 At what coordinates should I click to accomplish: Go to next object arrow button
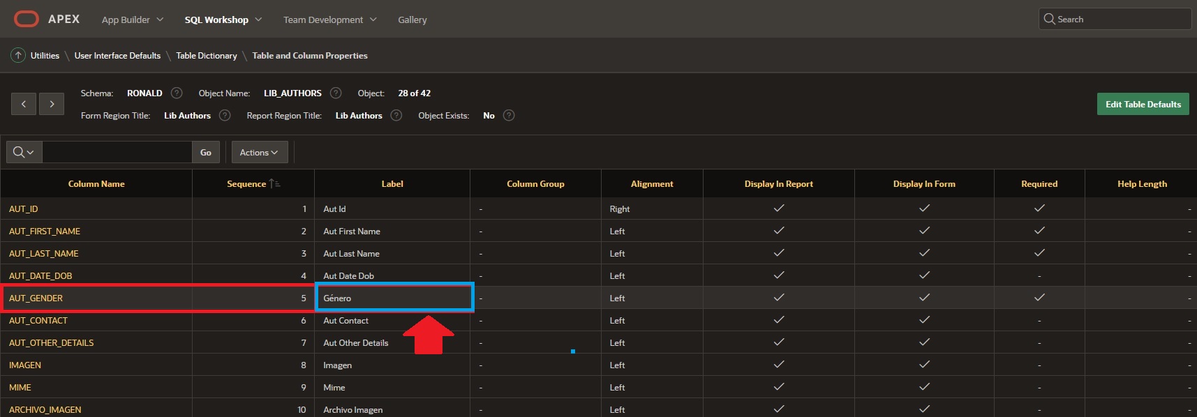(52, 104)
